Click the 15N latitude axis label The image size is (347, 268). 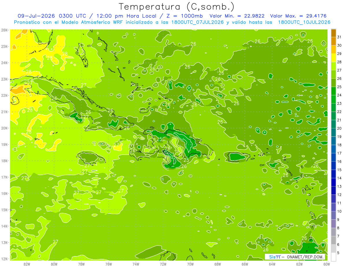point(4,210)
